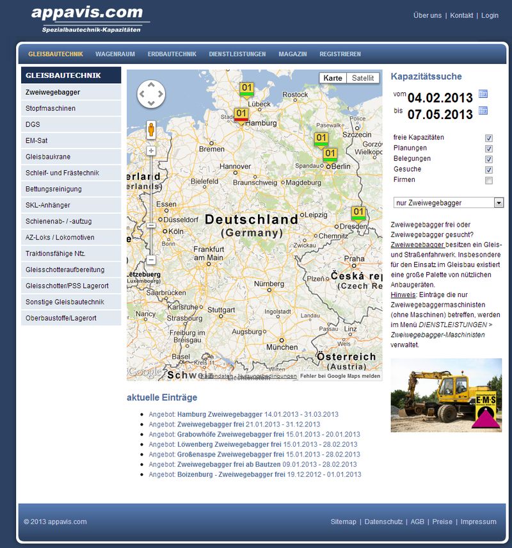Choose SKL-Anhänger in the sidebar
The width and height of the screenshot is (512, 548).
pyautogui.click(x=71, y=205)
